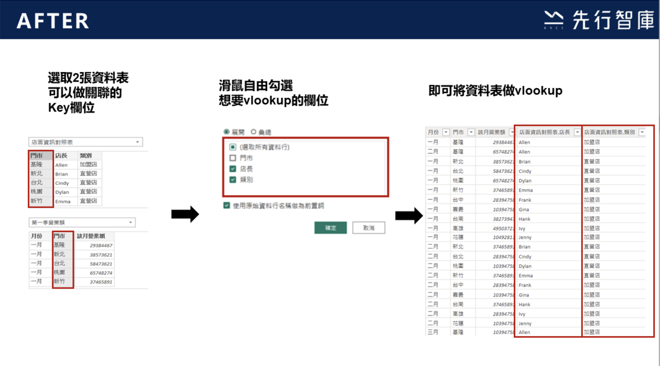Disable the 使用原始資料行名稱做為前置詞 option
Image resolution: width=660 pixels, height=366 pixels.
[x=226, y=206]
